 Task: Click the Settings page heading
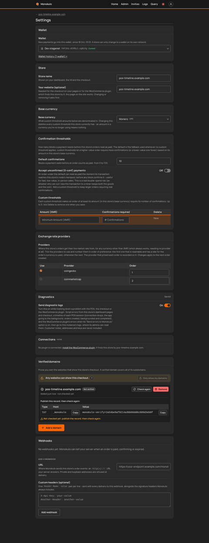(43, 20)
